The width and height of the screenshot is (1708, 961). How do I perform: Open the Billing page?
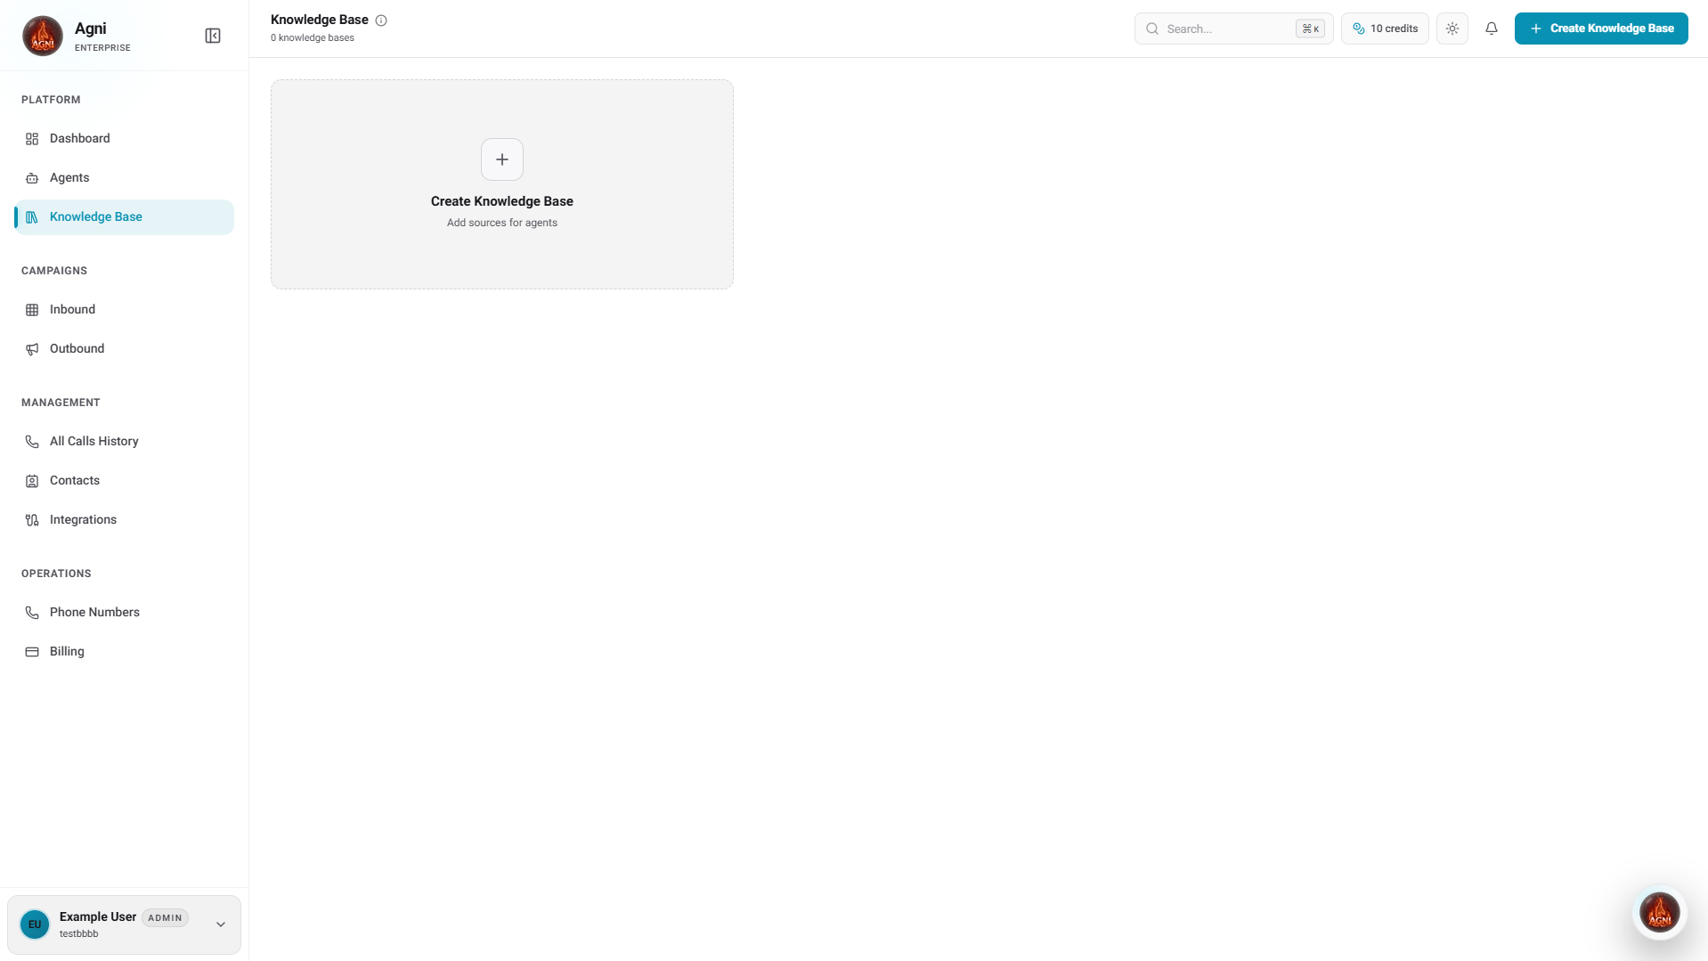coord(124,652)
